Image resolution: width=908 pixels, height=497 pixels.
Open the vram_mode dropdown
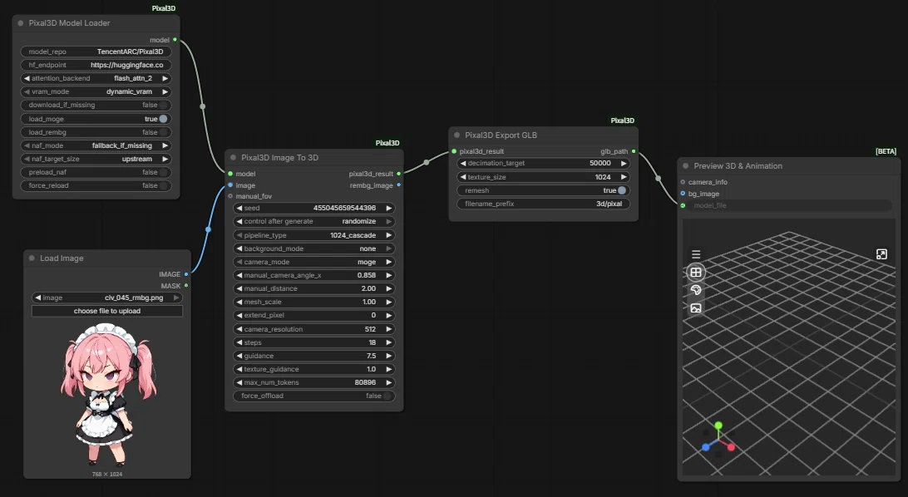(x=96, y=91)
